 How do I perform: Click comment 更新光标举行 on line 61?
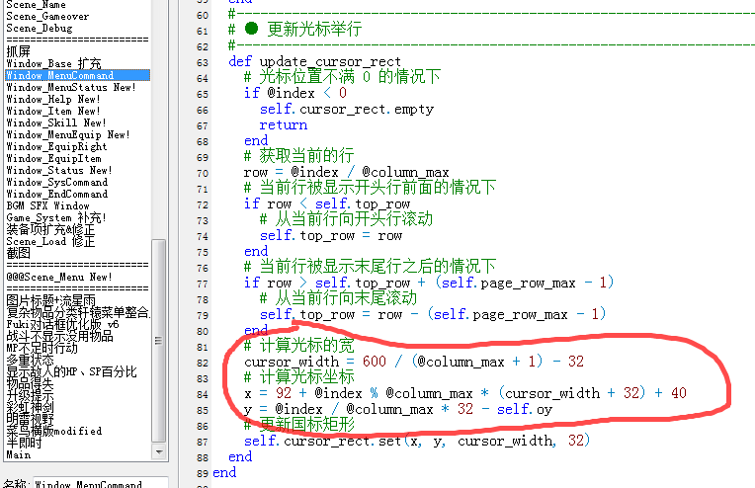tap(314, 30)
